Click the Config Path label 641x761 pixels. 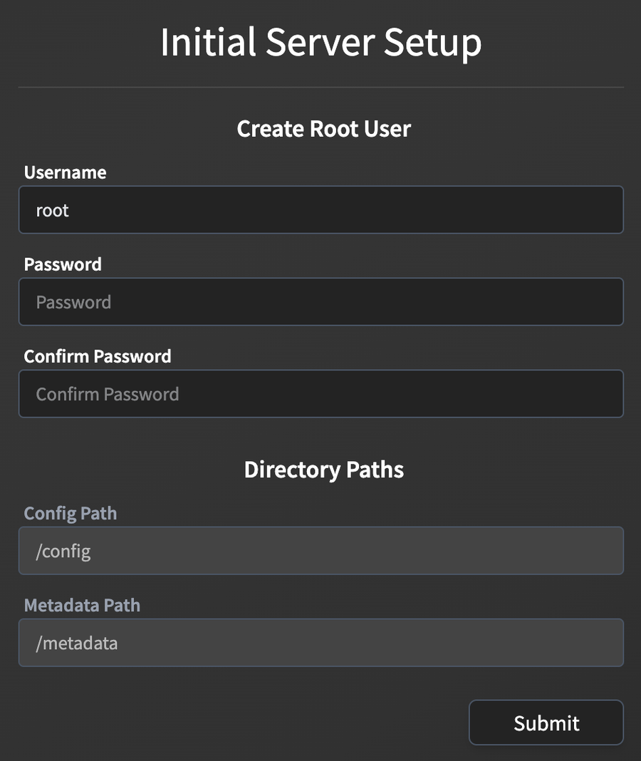(x=71, y=514)
